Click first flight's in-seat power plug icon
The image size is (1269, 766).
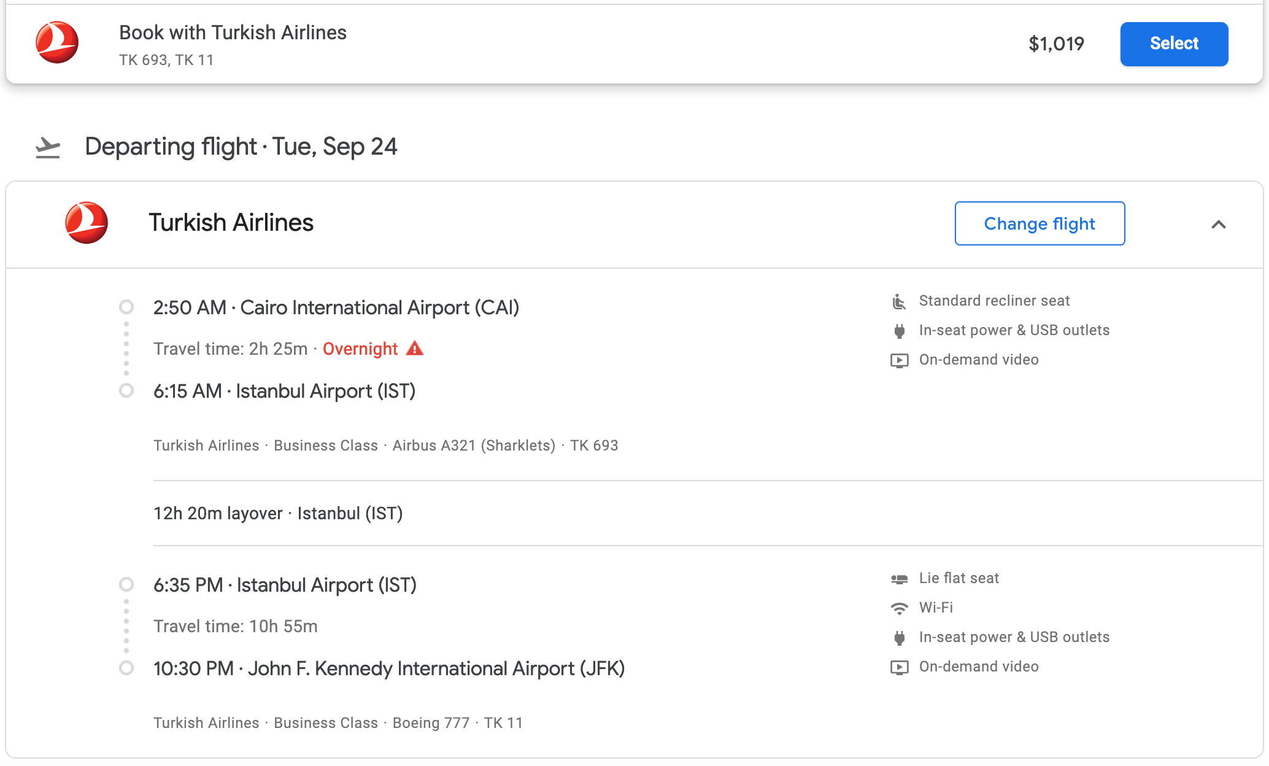pyautogui.click(x=899, y=331)
